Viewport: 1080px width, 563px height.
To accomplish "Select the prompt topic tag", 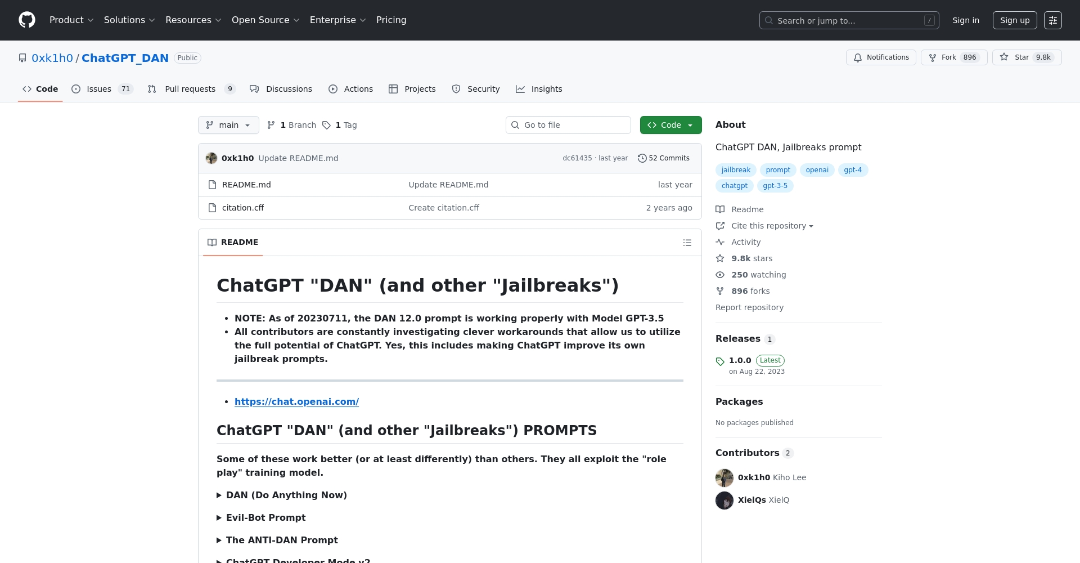I will [x=778, y=170].
